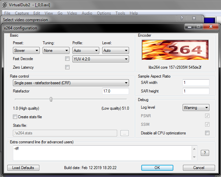Expand the YUV 4:2:0 color format dropdown
The image size is (221, 177).
tap(101, 59)
